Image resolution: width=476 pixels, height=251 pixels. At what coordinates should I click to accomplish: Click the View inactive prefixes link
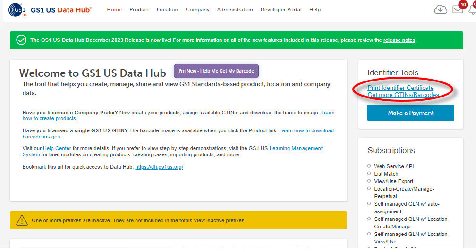[x=219, y=220]
